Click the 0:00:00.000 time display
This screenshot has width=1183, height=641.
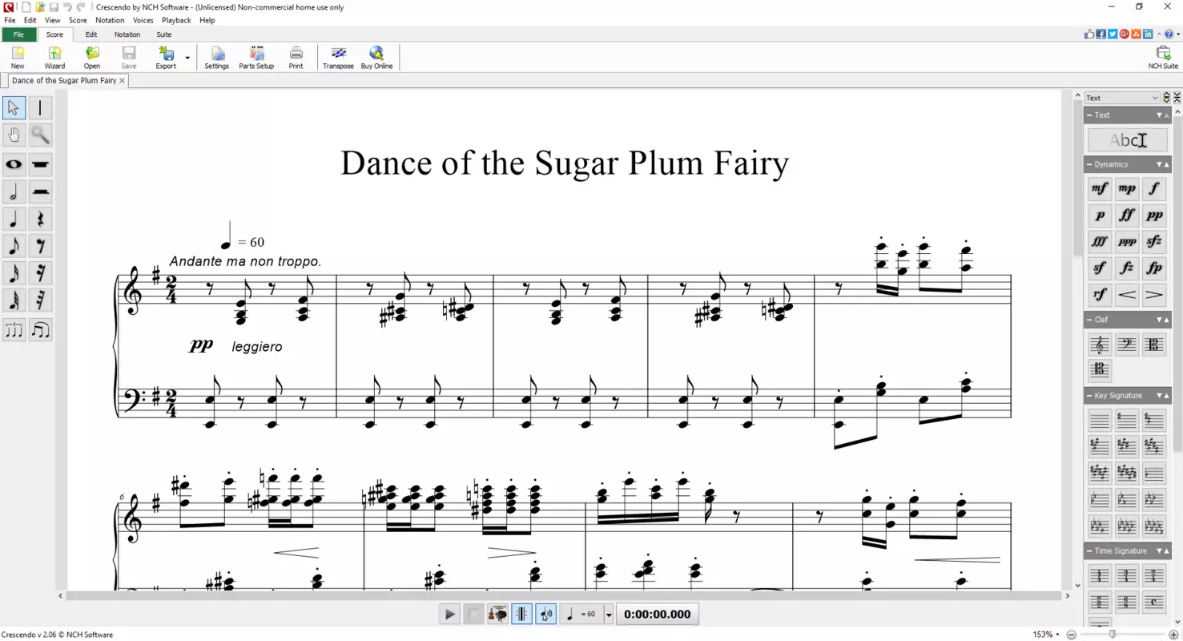pyautogui.click(x=657, y=615)
